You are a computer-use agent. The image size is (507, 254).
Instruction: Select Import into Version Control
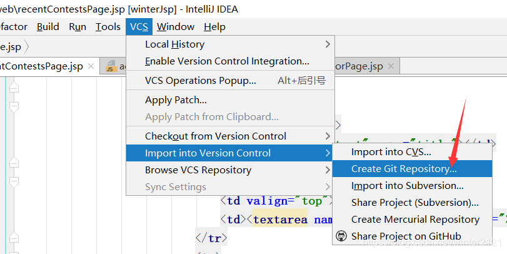pos(230,153)
